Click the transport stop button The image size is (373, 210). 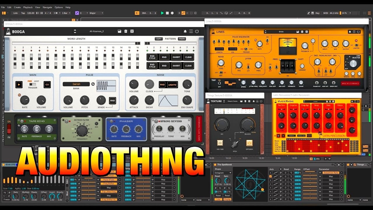coord(167,13)
